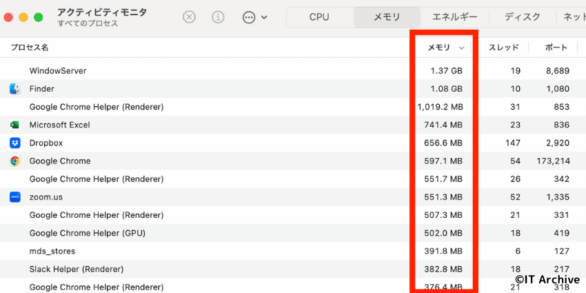
Task: Select Google Chrome Helper (Renderer) 1,019.2 MB row
Action: pos(293,107)
